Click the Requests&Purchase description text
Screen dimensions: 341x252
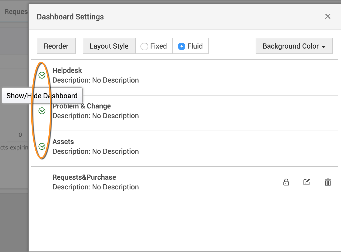(96, 187)
